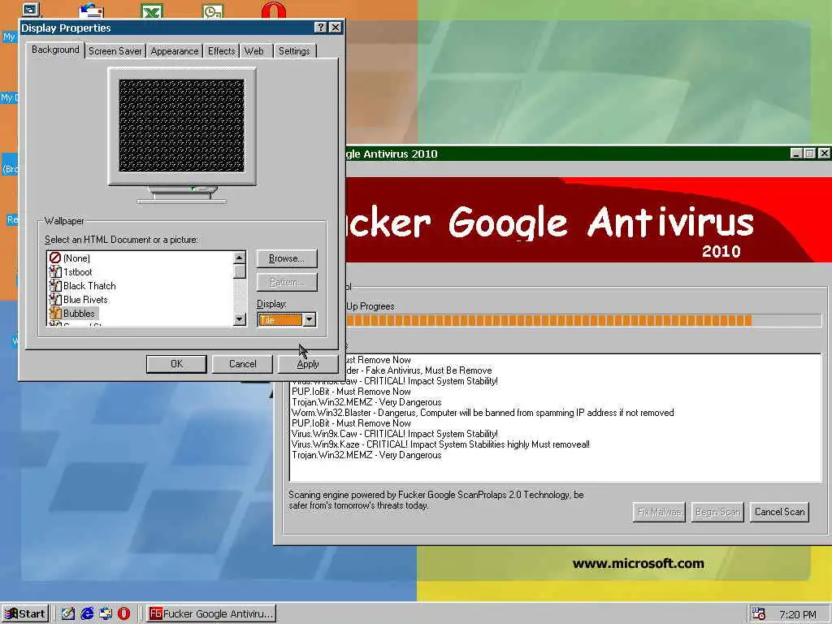Open the clock-and-chat-bubble desktop icon

(213, 11)
